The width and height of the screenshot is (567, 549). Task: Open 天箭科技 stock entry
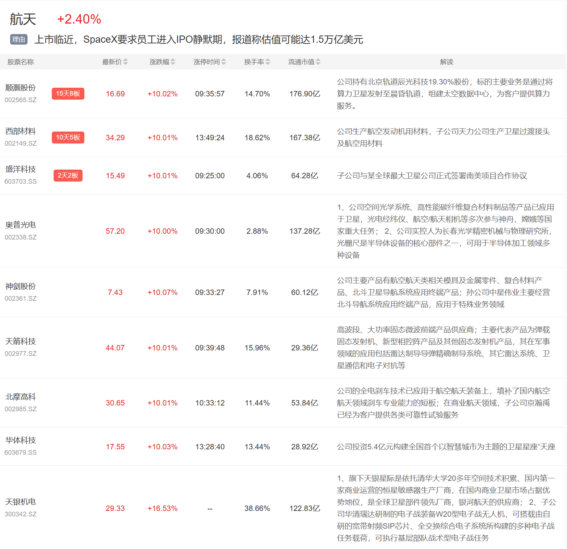(21, 341)
